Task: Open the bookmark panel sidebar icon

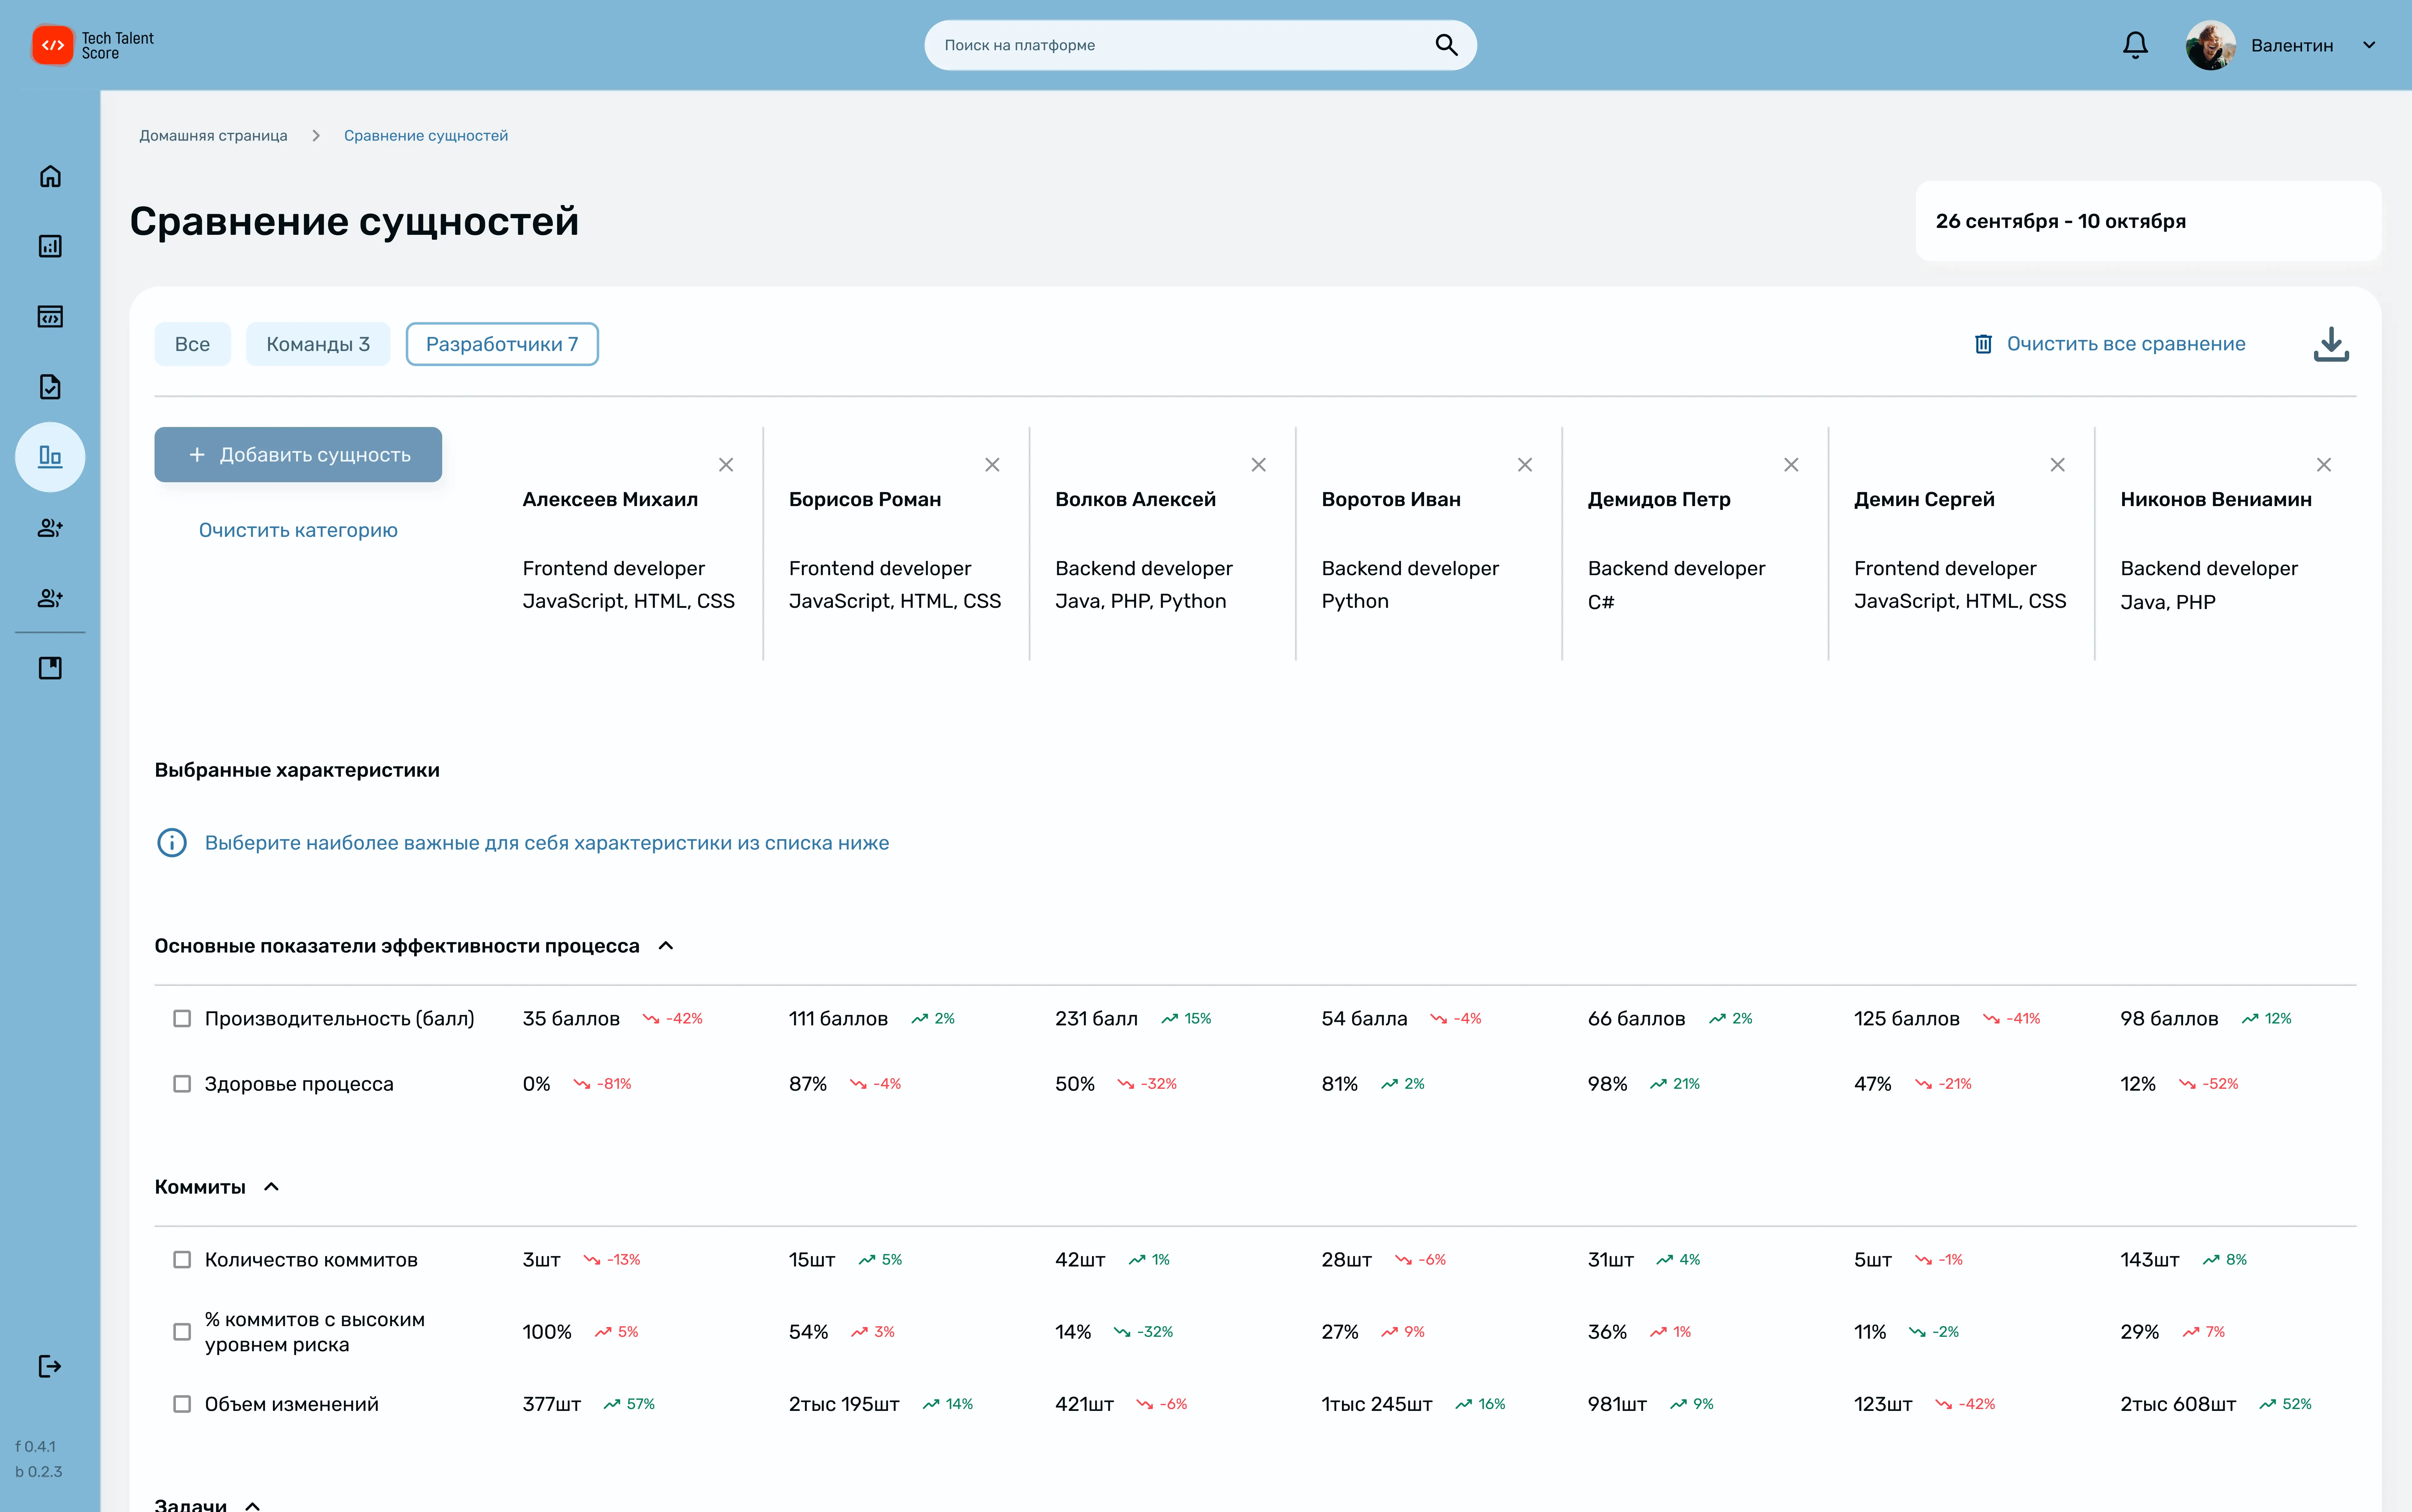Action: click(50, 668)
